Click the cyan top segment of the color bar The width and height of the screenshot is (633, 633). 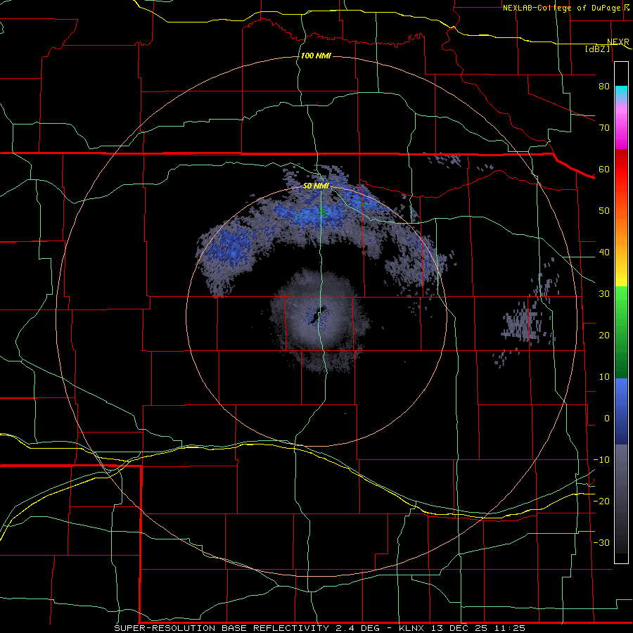(621, 93)
